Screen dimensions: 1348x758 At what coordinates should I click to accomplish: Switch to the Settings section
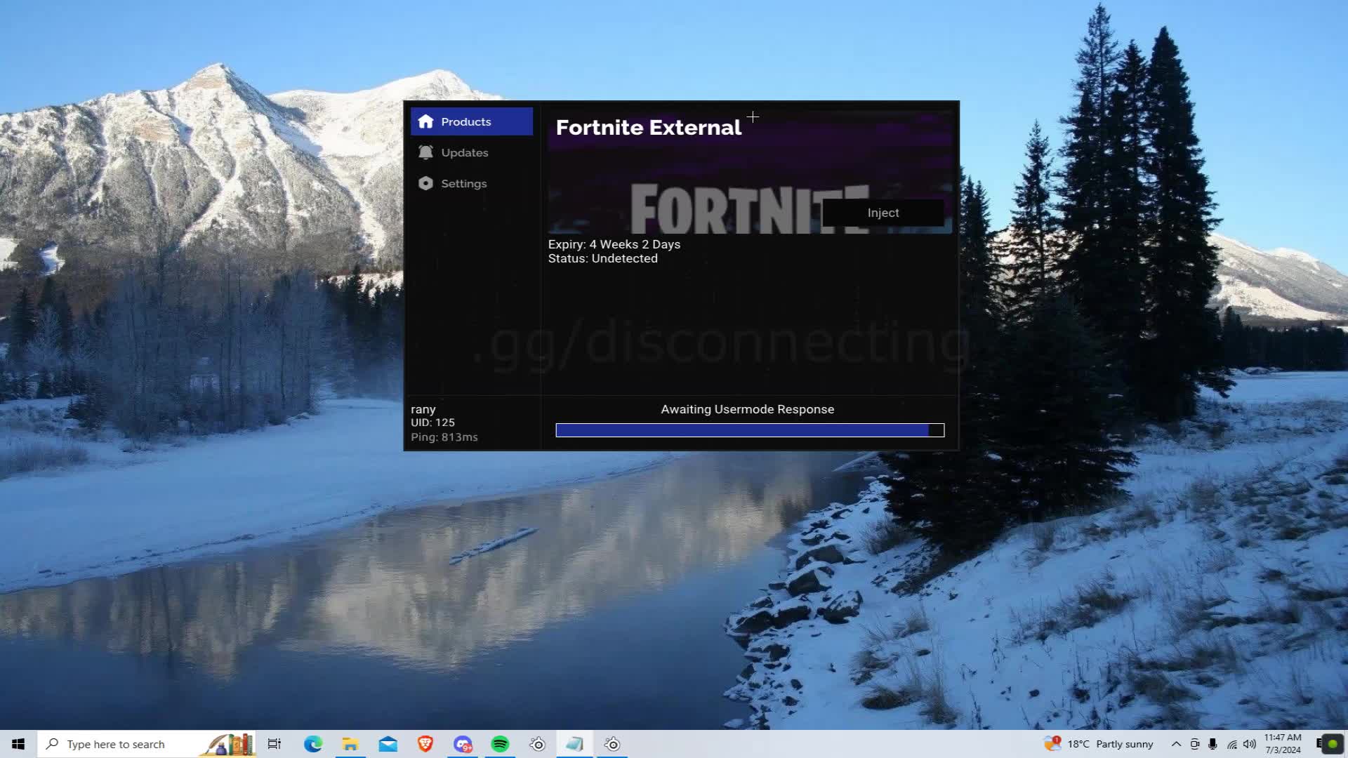point(463,183)
